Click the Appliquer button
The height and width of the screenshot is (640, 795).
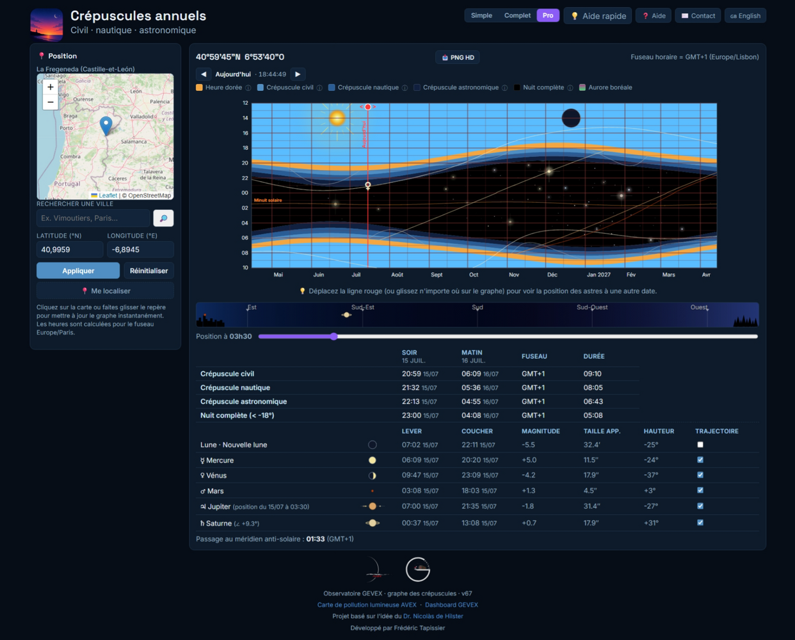coord(78,271)
